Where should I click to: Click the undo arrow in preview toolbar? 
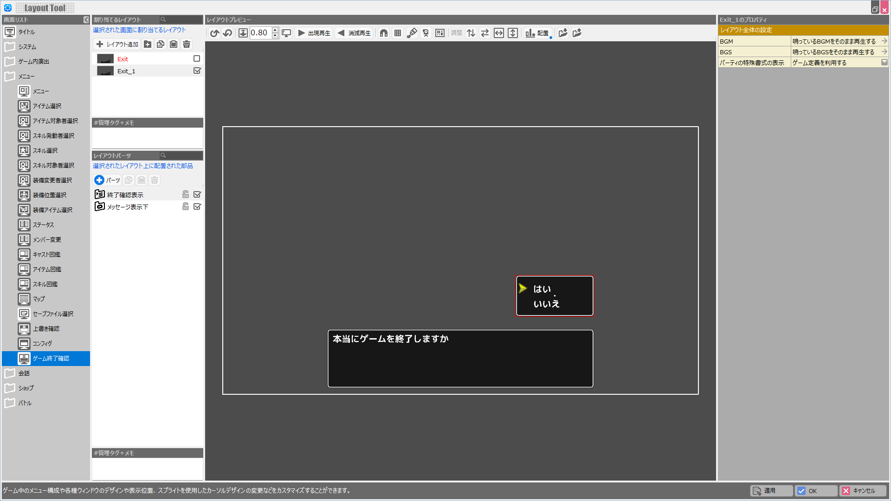pos(214,33)
